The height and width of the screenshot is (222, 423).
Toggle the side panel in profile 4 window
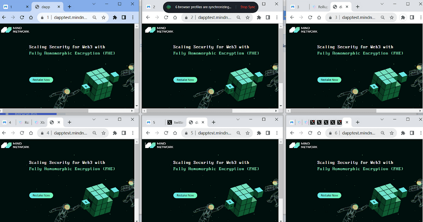coord(124,133)
